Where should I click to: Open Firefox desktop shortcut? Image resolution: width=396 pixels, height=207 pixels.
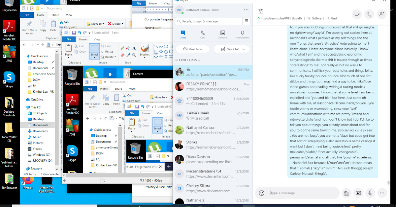(28, 182)
